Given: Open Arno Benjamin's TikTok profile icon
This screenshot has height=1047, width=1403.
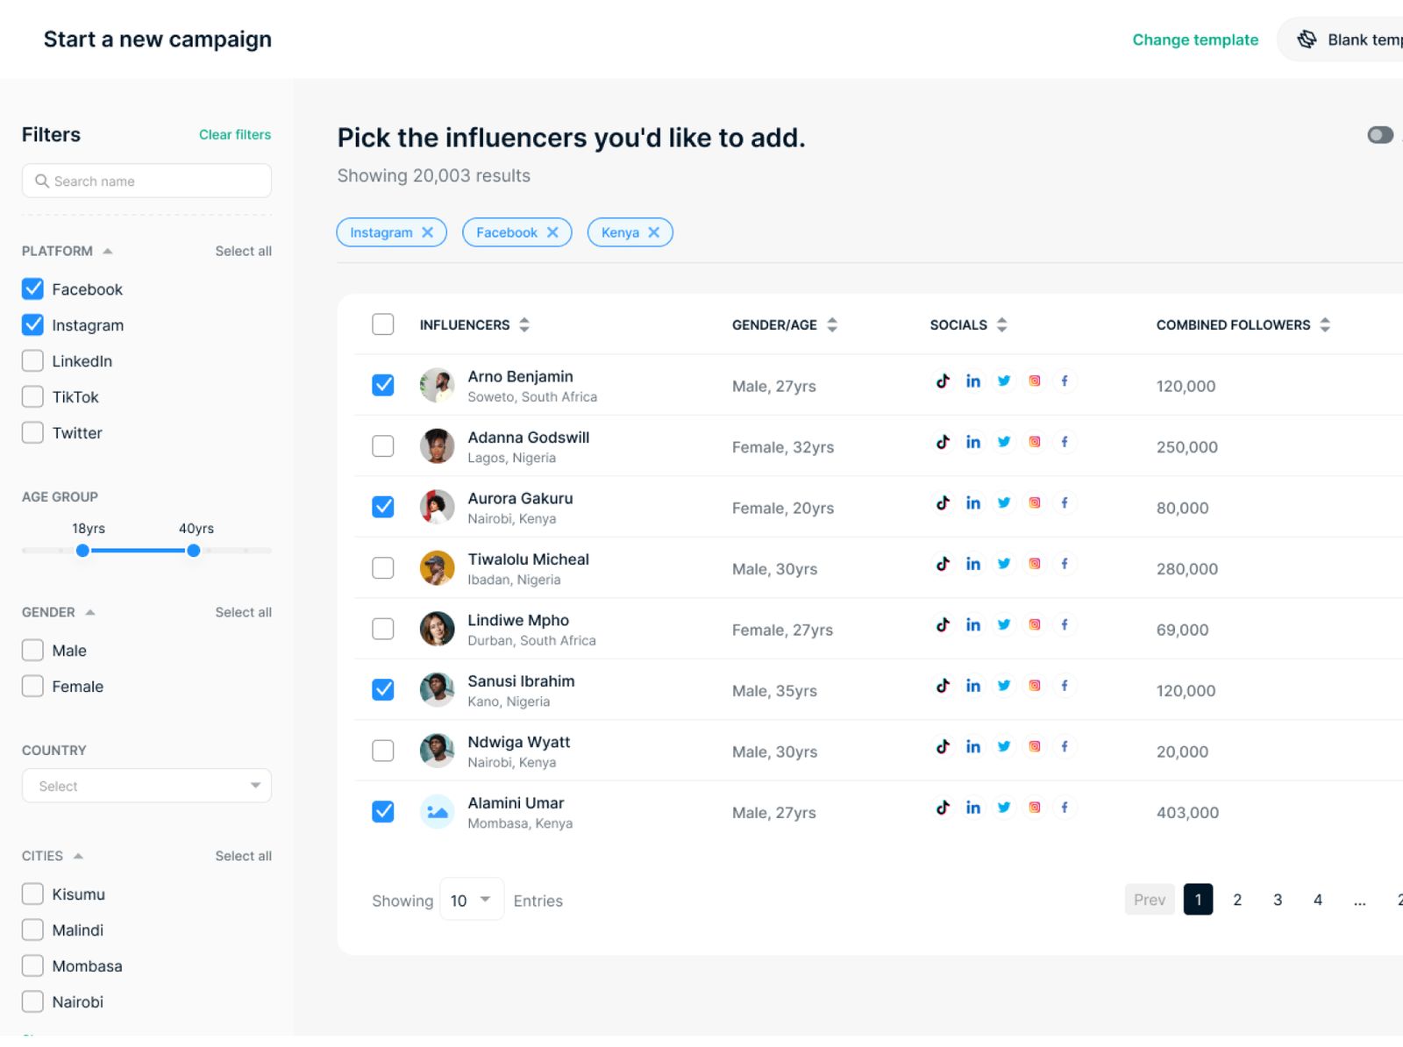Looking at the screenshot, I should pyautogui.click(x=943, y=381).
